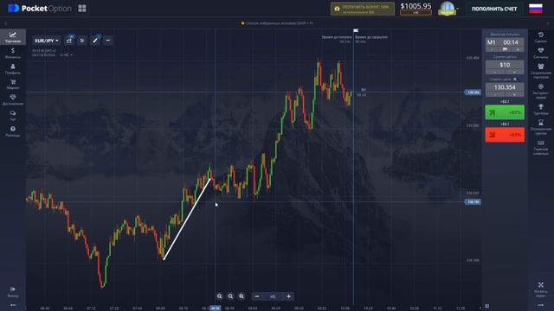Switch expiration time mode toggle
Viewport: 554px width, 311px height.
point(505,49)
